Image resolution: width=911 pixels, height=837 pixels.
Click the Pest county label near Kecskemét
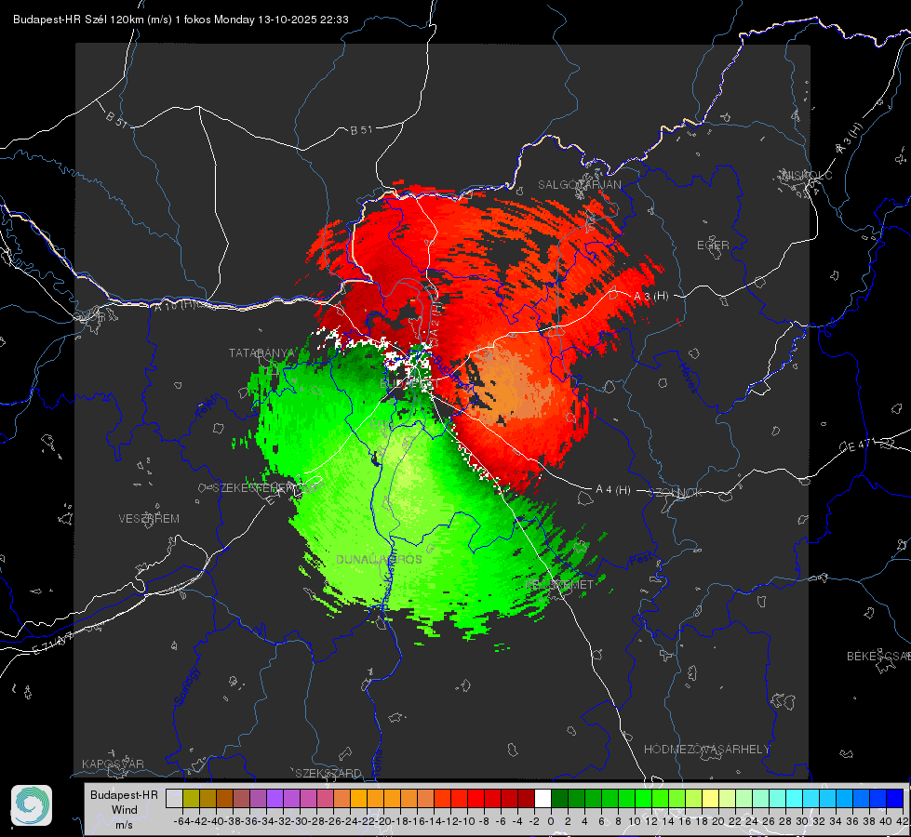[x=641, y=560]
